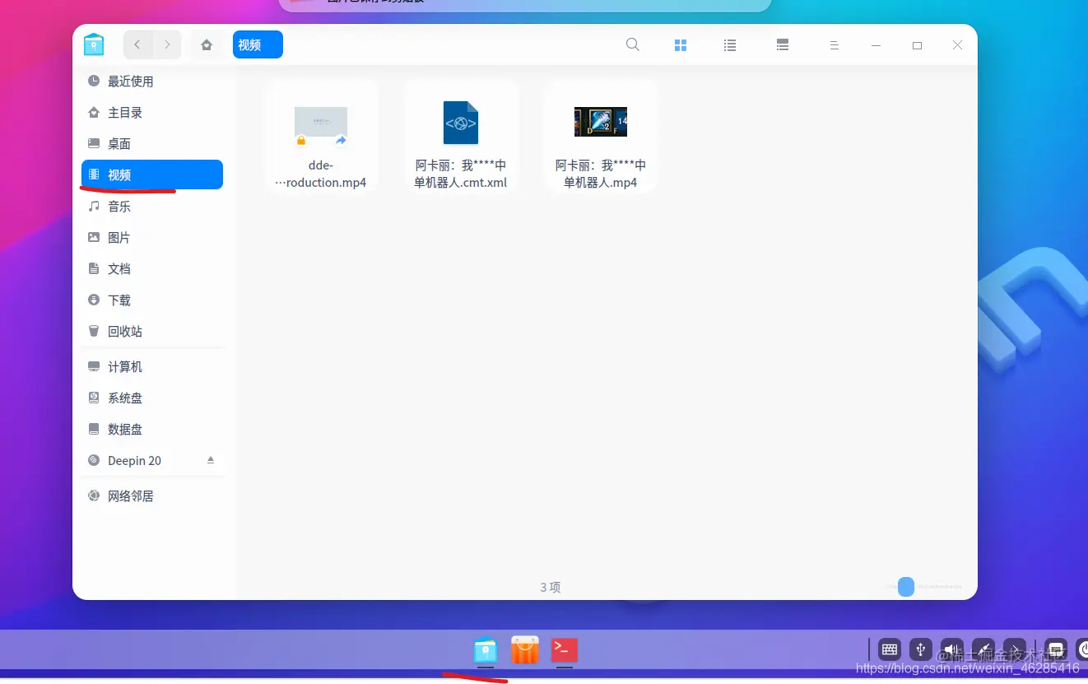This screenshot has width=1088, height=684.
Task: Open 主目录 in sidebar
Action: 152,113
